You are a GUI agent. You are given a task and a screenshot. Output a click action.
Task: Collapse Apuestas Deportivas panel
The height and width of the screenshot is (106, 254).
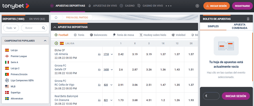pyautogui.click(x=55, y=27)
